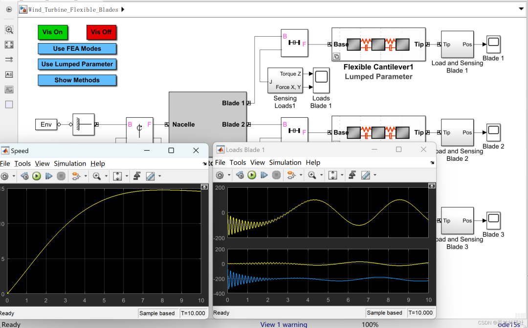Viewport: 528px width, 328px height.
Task: Click the Blade 1 scope block
Action: point(493,44)
